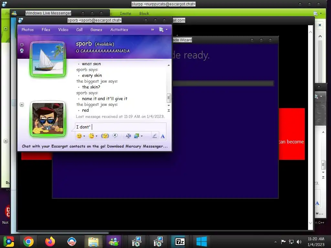This screenshot has width=331, height=248.
Task: Open the dropdown next to the emoticon smiley
Action: 84,136
